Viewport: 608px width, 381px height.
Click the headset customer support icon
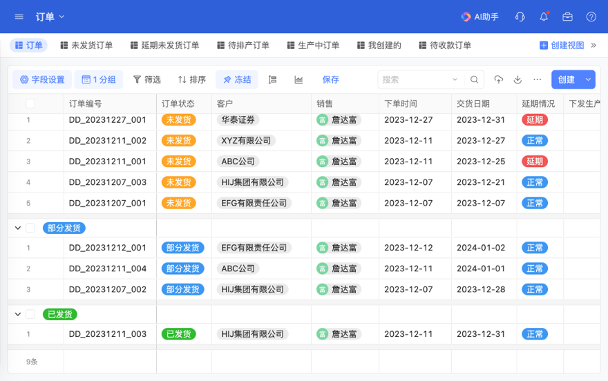click(520, 17)
